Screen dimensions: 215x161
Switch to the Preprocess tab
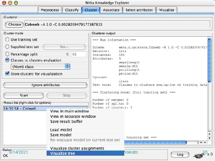click(x=50, y=10)
